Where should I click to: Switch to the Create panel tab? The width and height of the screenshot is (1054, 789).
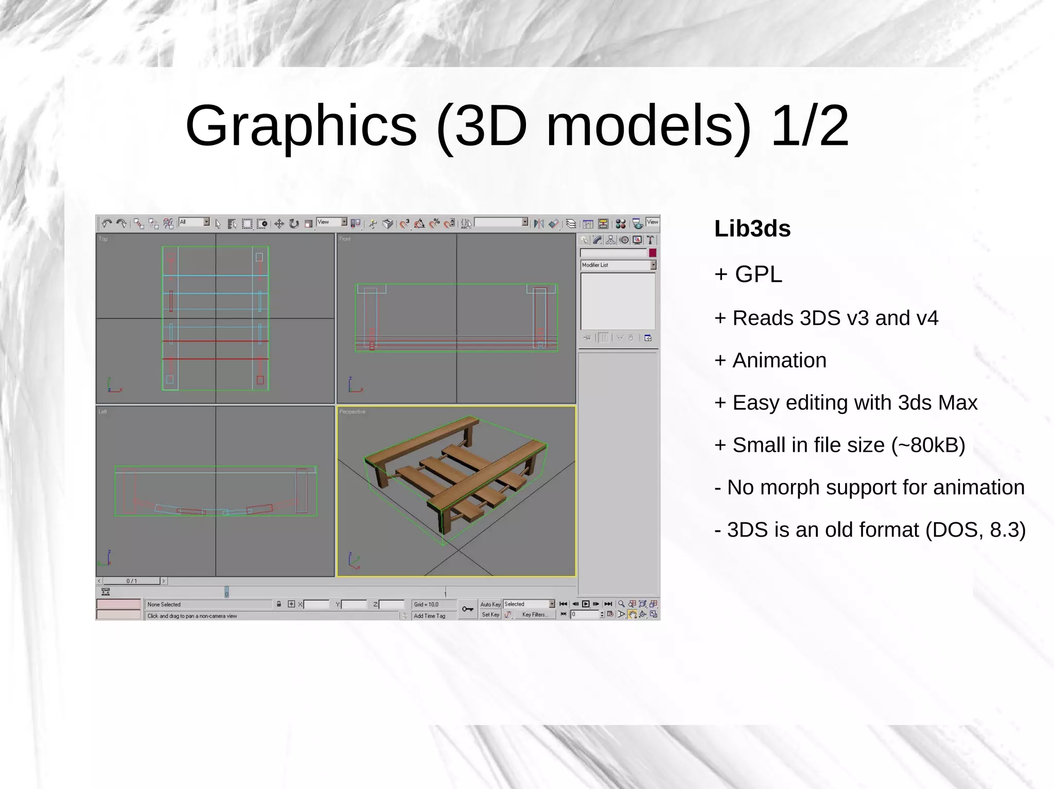pos(584,240)
